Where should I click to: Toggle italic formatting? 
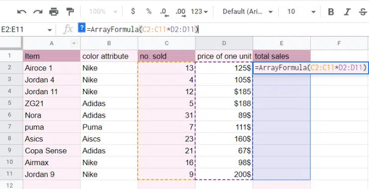point(347,11)
